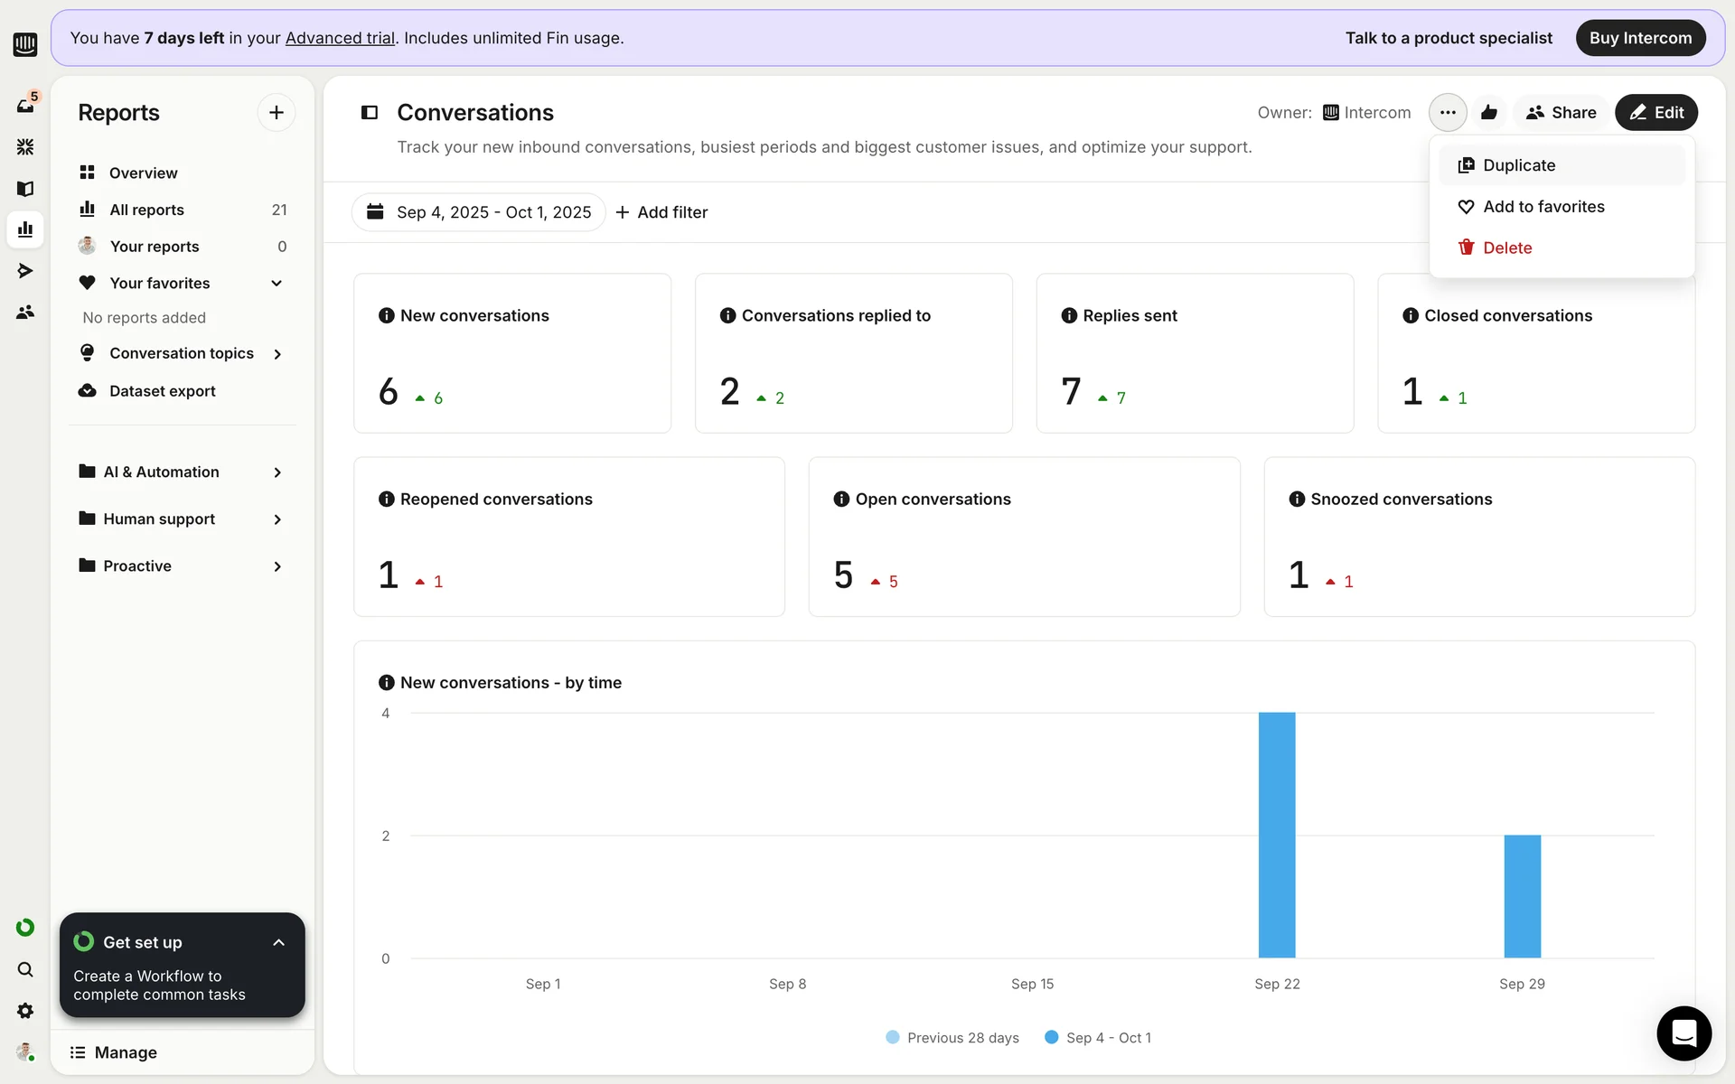This screenshot has width=1735, height=1084.
Task: Open Settings gear icon in left rail
Action: 25,1011
